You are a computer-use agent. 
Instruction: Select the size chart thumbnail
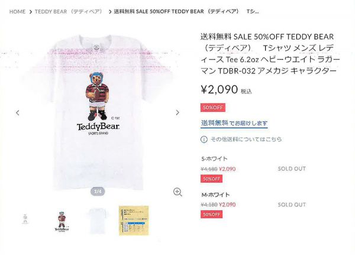pos(134,221)
